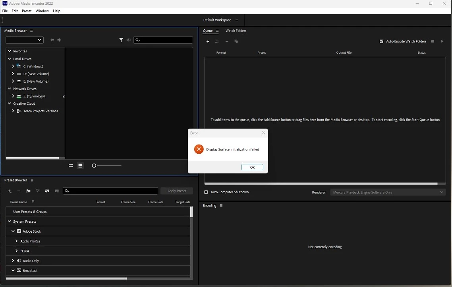
Task: Click the Apply Preset button
Action: (x=177, y=191)
